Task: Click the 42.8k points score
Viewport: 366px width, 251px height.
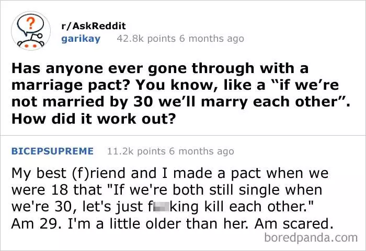Action: 146,39
